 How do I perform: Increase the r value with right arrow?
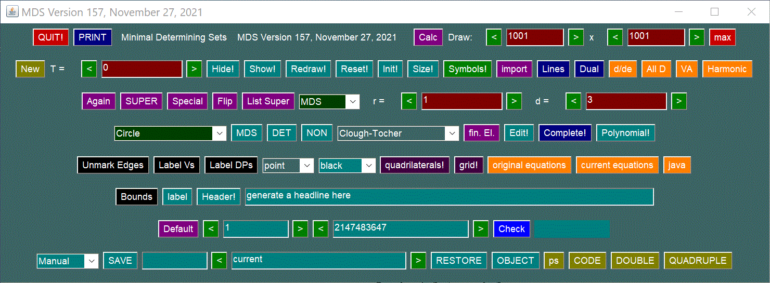514,101
